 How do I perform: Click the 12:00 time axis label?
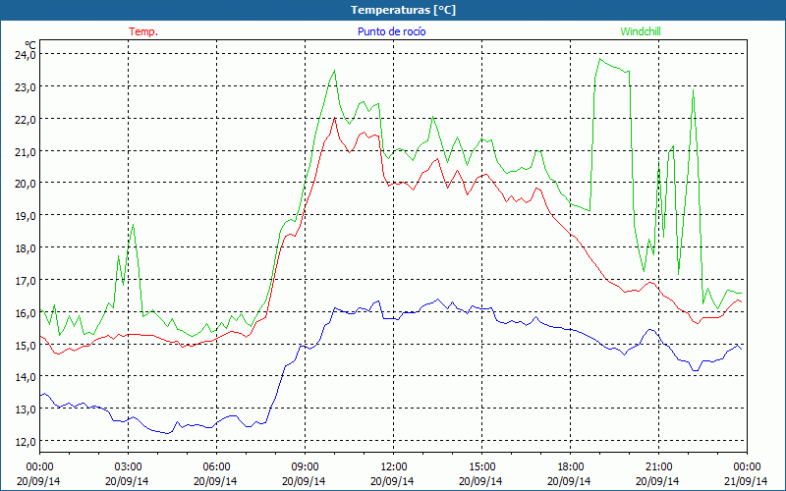coord(394,467)
